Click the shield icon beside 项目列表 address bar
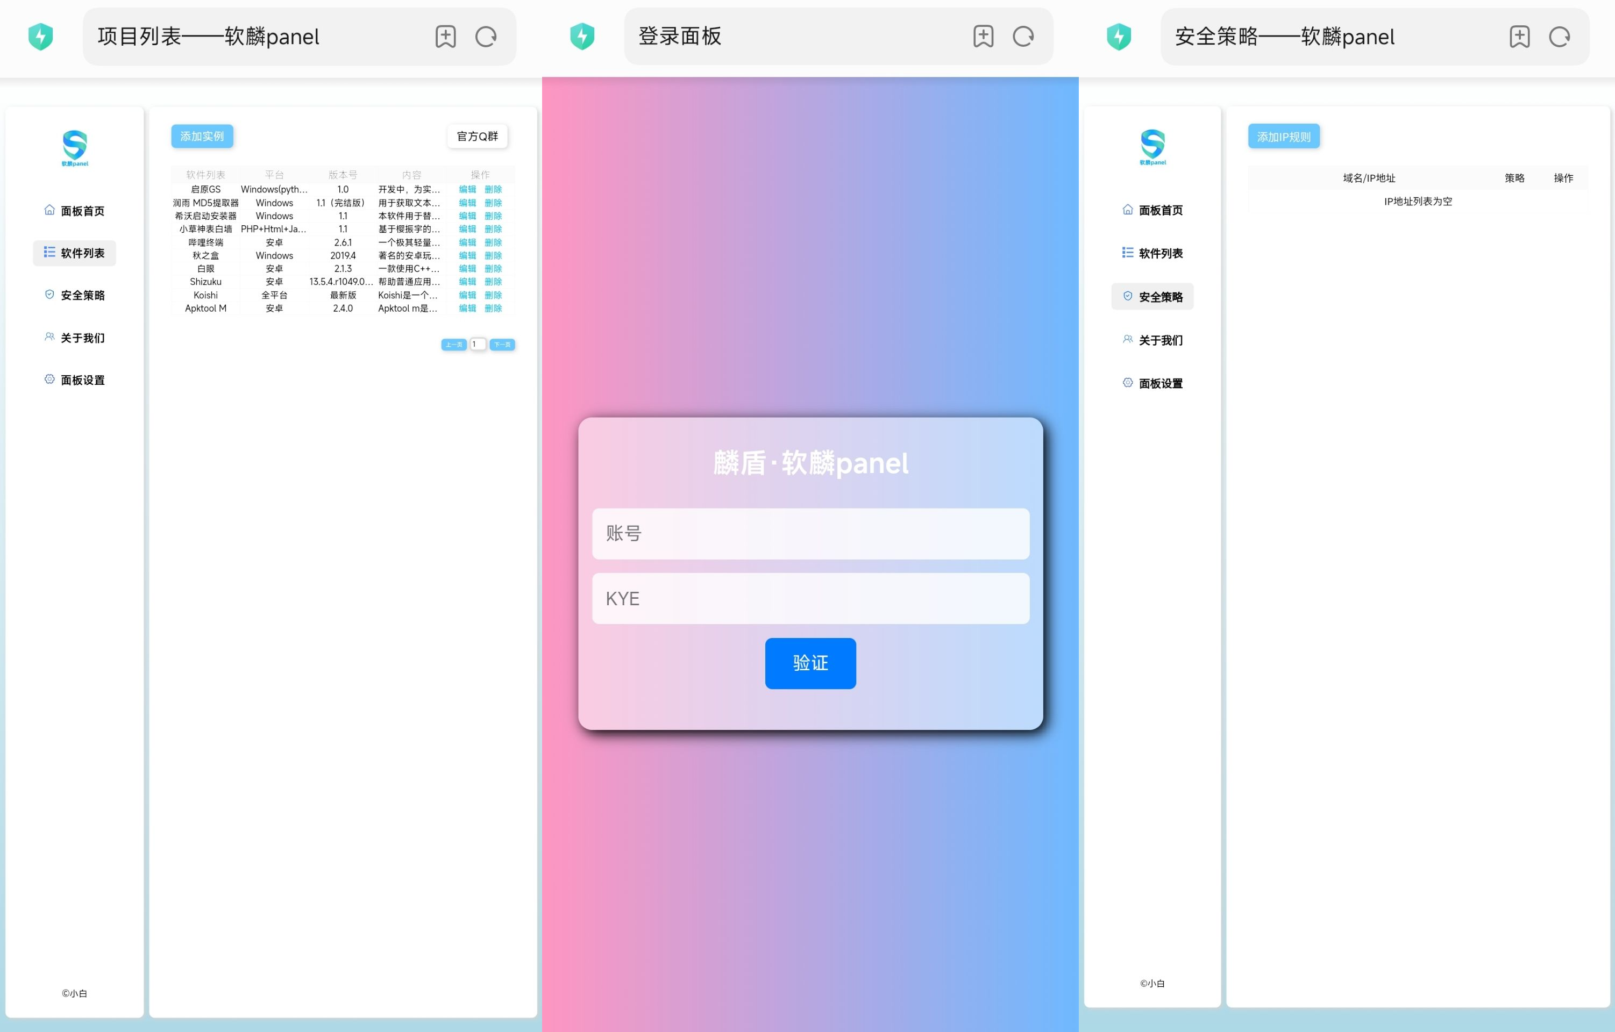This screenshot has width=1615, height=1032. click(40, 36)
